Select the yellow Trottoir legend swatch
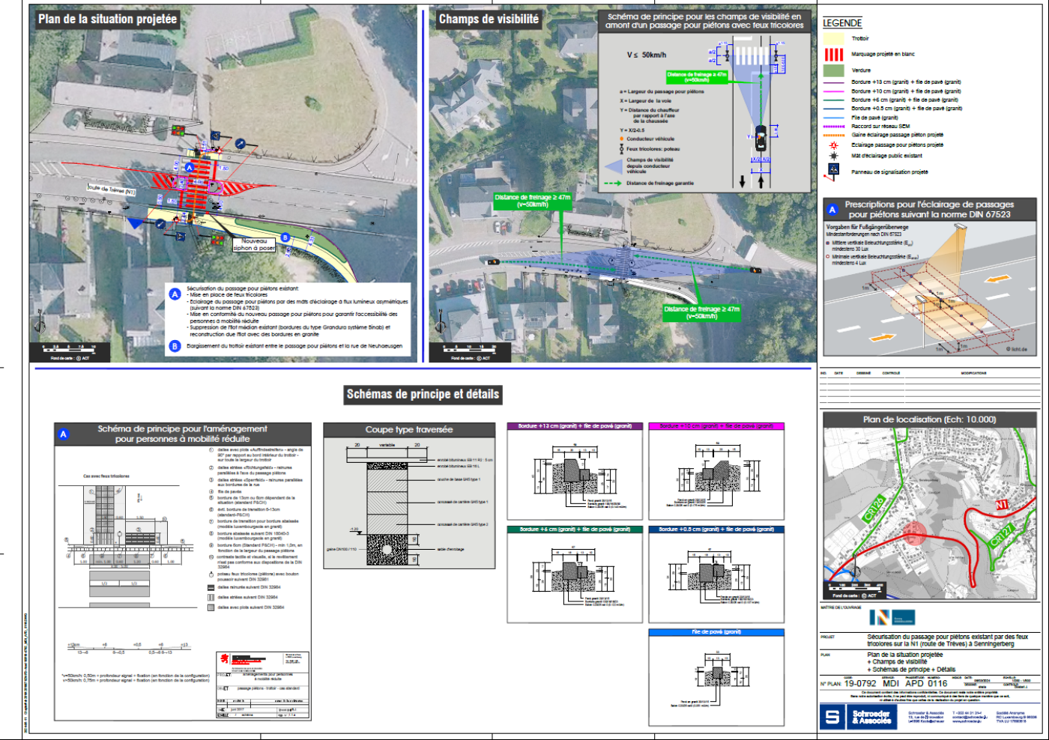Image resolution: width=1049 pixels, height=740 pixels. pos(834,38)
